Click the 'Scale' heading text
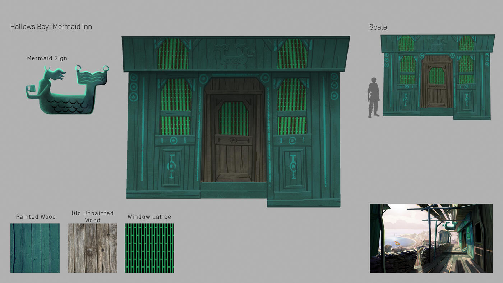This screenshot has width=503, height=283. (378, 27)
